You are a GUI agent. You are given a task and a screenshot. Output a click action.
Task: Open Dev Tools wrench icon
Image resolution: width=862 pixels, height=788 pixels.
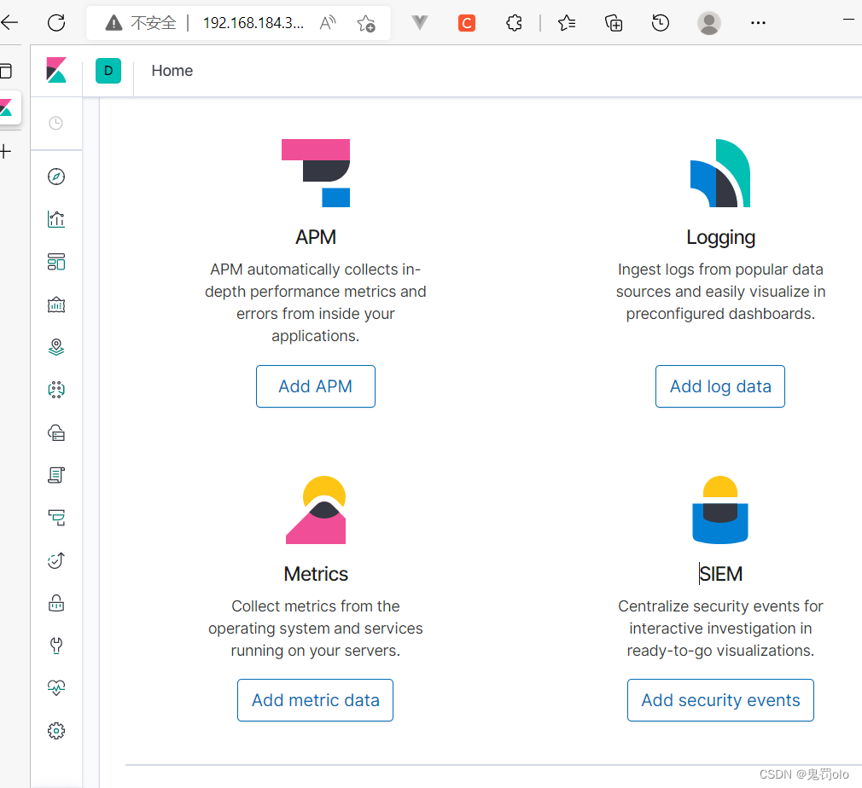click(x=56, y=645)
